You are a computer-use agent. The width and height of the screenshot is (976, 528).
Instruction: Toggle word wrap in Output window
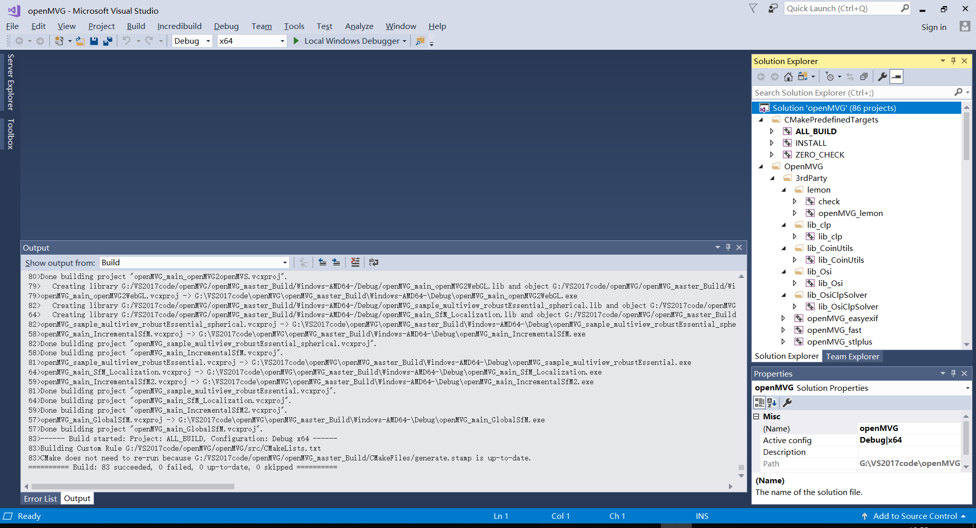[374, 262]
